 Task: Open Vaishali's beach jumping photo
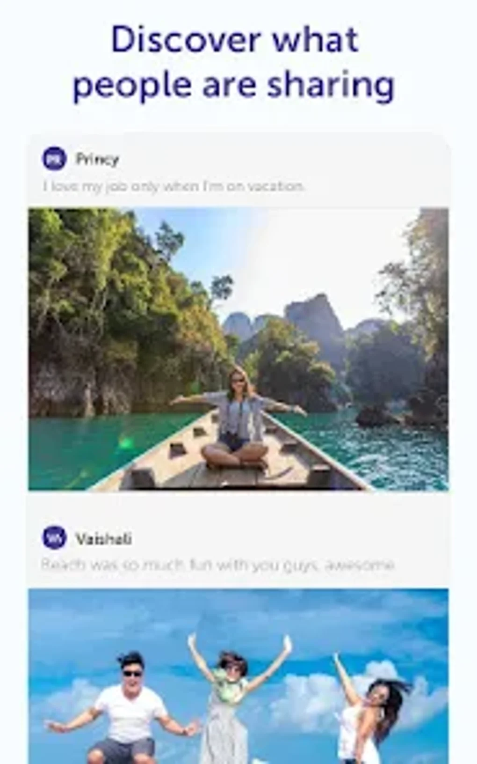click(238, 676)
